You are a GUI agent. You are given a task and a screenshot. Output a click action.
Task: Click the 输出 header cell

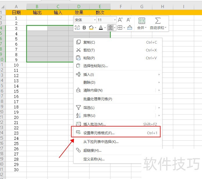point(37,12)
